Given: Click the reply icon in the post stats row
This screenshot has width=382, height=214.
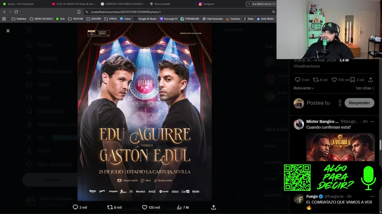Looking at the screenshot, I should click(298, 80).
